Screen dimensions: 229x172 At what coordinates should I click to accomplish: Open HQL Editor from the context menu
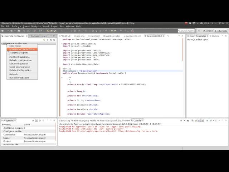click(x=15, y=46)
